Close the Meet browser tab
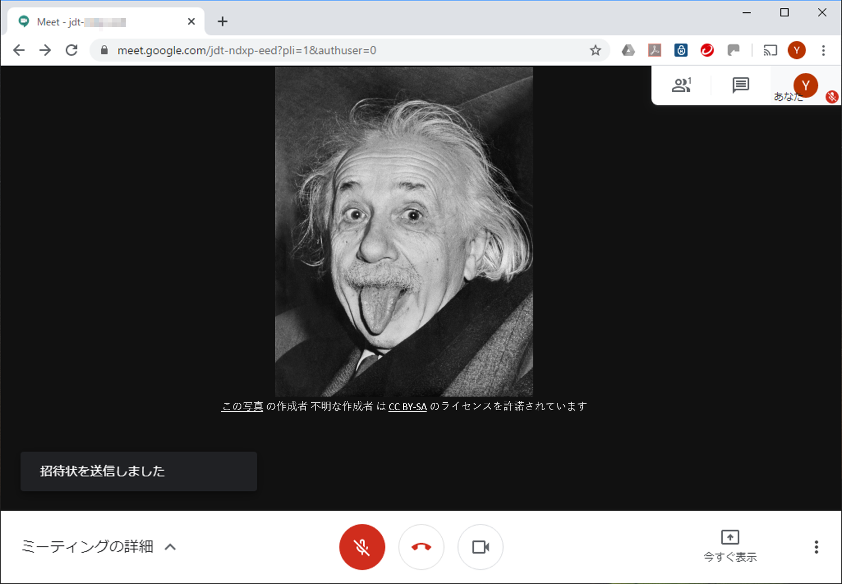The image size is (842, 584). tap(191, 21)
